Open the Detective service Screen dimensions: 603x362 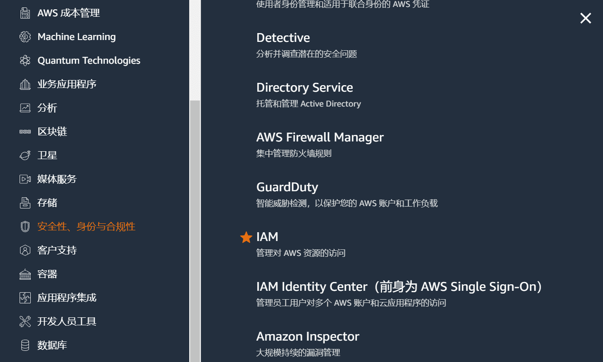[283, 37]
